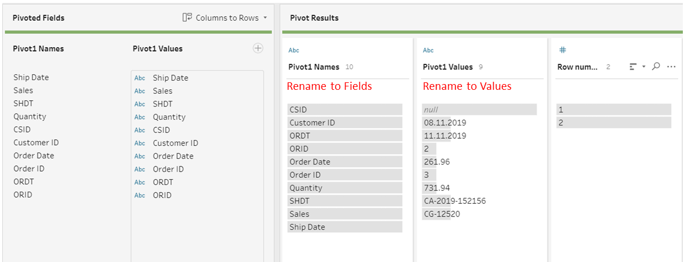This screenshot has height=262, width=684.
Task: Select Order Date value in Pivot Results
Action: pyautogui.click(x=345, y=162)
